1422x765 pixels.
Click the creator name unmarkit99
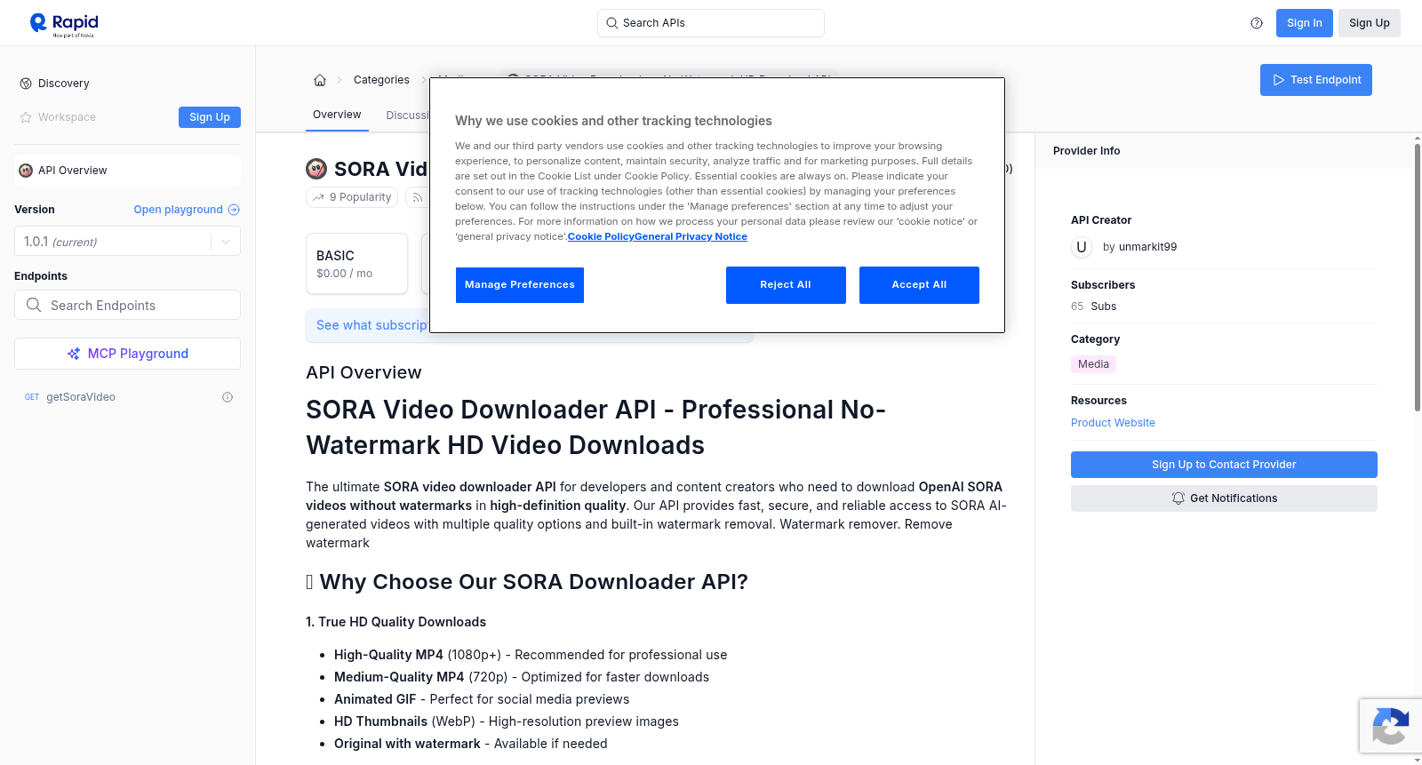(x=1147, y=247)
